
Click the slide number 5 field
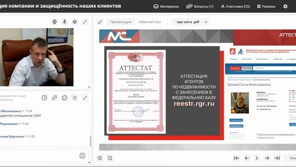257,158
